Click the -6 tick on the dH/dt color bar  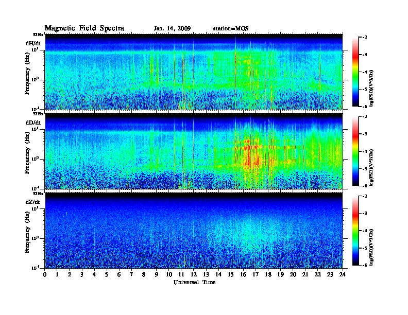365,107
